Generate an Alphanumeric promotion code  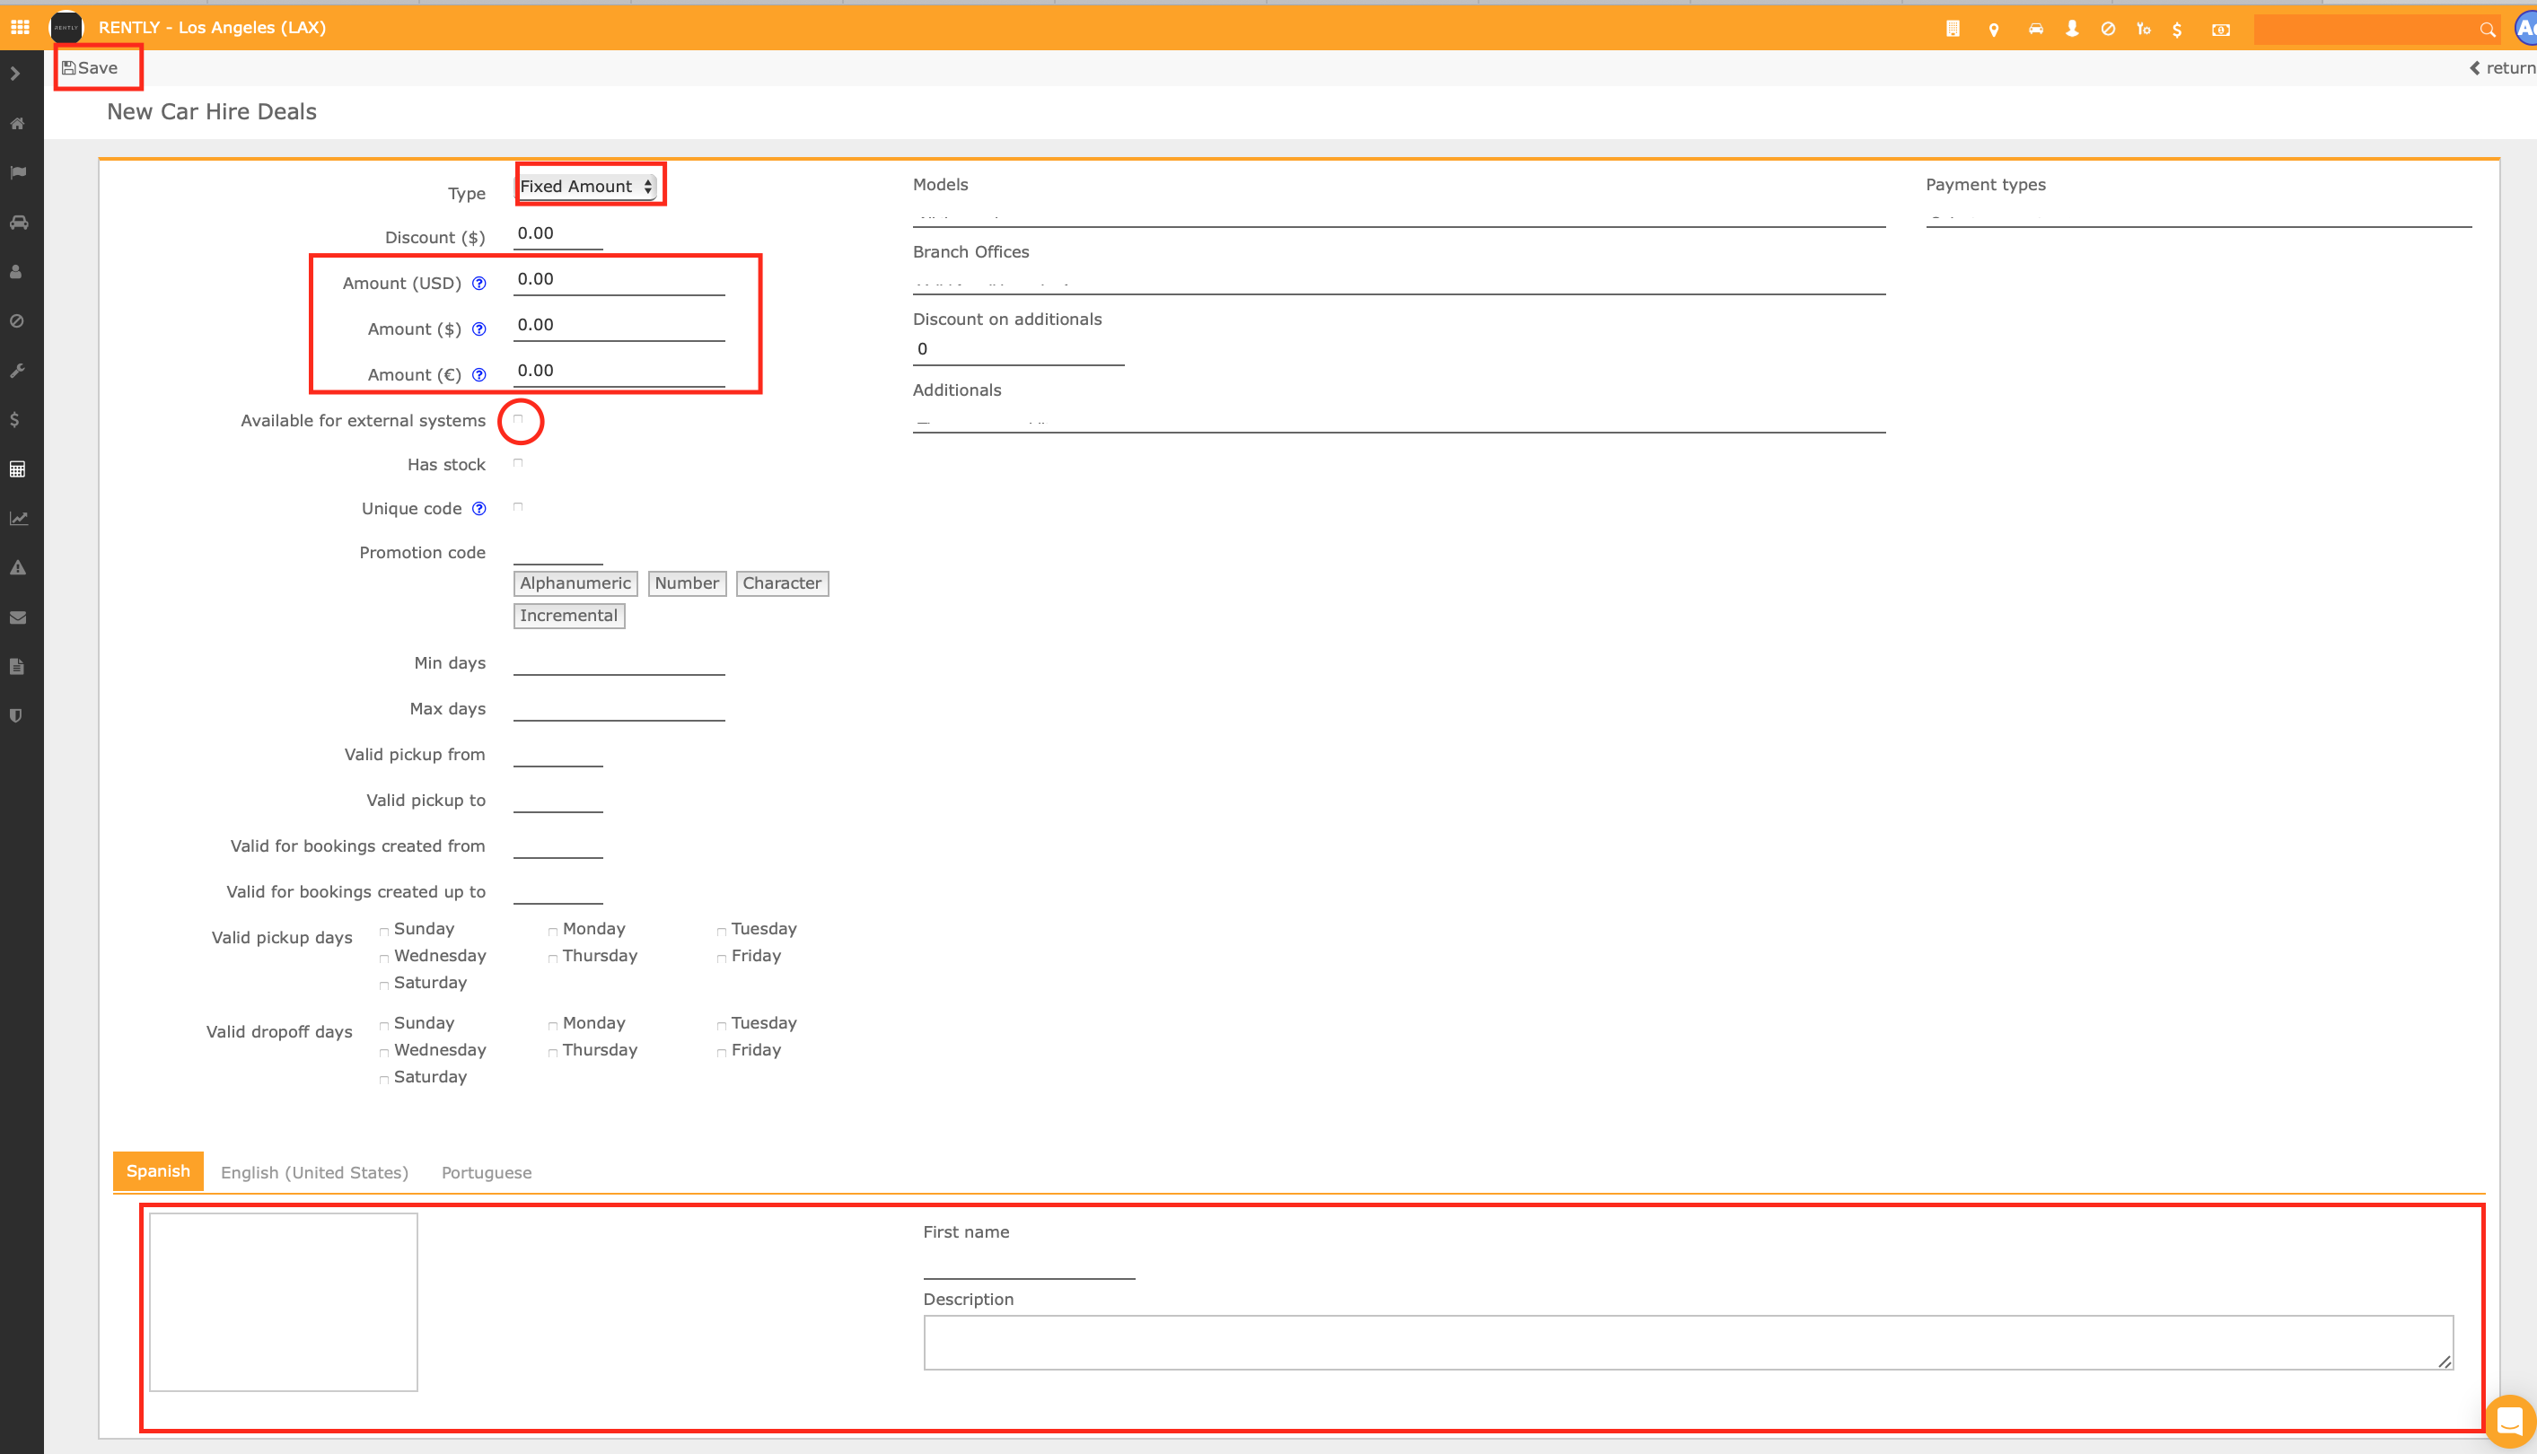coord(575,583)
